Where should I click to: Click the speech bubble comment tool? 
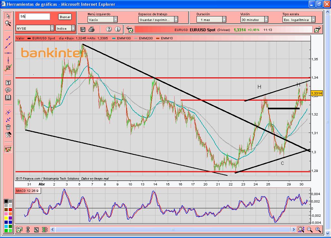(8, 90)
